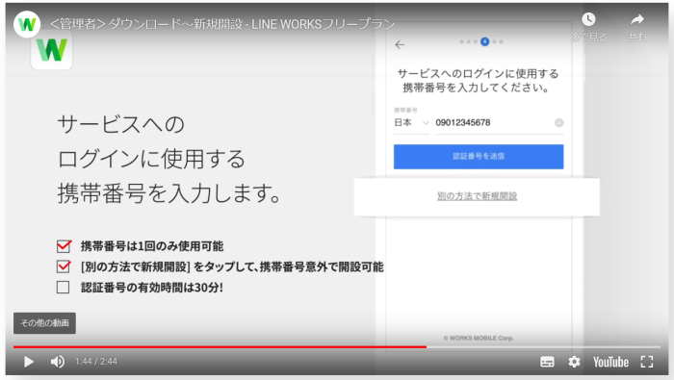The width and height of the screenshot is (674, 380).
Task: Clear the phone number field
Action: [558, 123]
